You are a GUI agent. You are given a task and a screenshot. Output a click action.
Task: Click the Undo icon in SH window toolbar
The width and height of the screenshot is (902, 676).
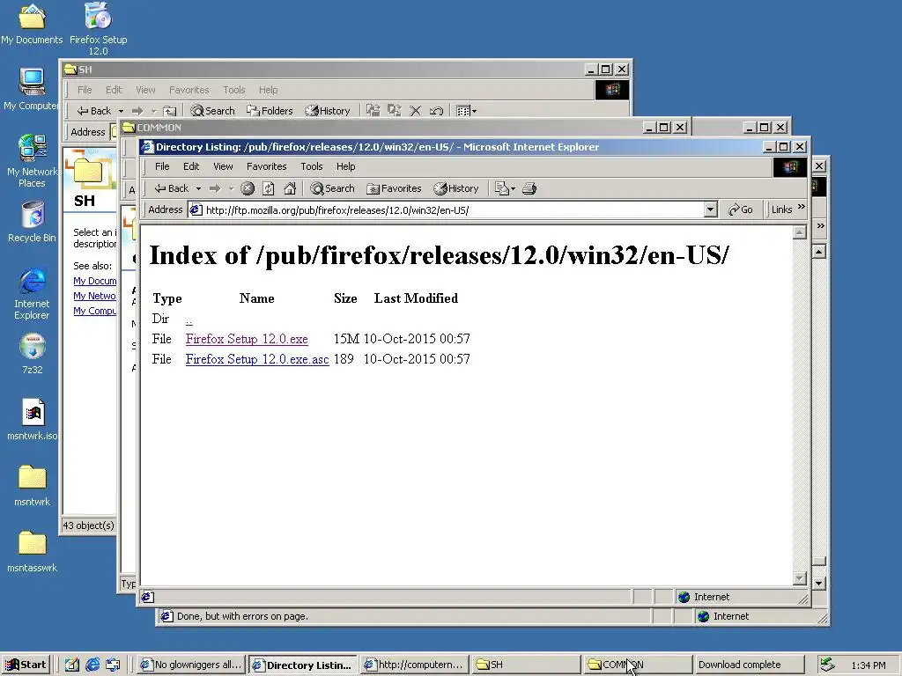pos(436,111)
